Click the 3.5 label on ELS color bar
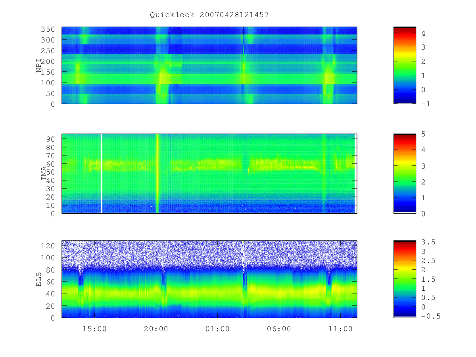Viewport: 476px width, 357px height. click(x=428, y=242)
